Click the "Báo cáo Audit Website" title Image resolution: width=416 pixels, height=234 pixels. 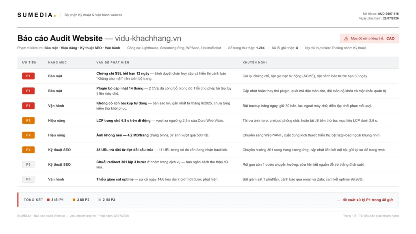[x=60, y=39]
